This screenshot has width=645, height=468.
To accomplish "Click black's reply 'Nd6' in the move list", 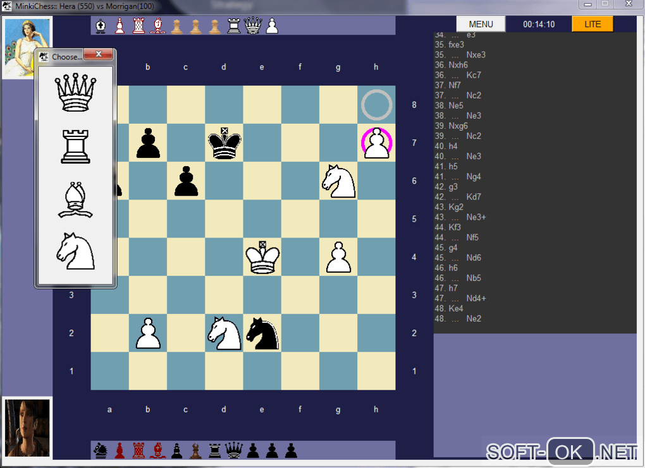I will point(474,258).
